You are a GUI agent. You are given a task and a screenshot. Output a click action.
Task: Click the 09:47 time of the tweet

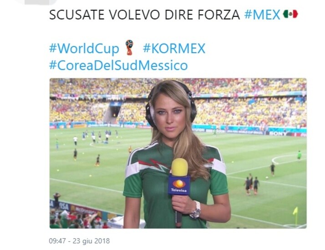coord(57,241)
